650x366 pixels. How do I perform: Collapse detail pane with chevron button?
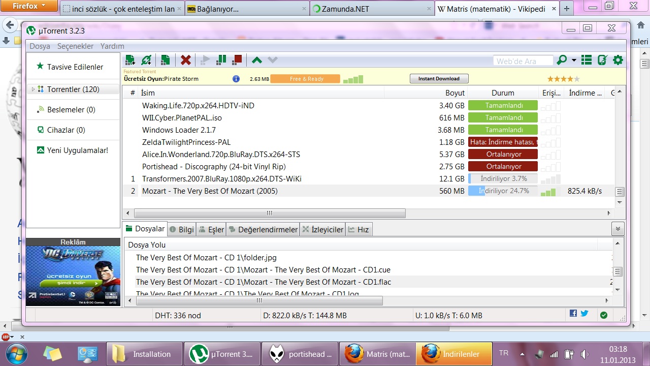618,229
